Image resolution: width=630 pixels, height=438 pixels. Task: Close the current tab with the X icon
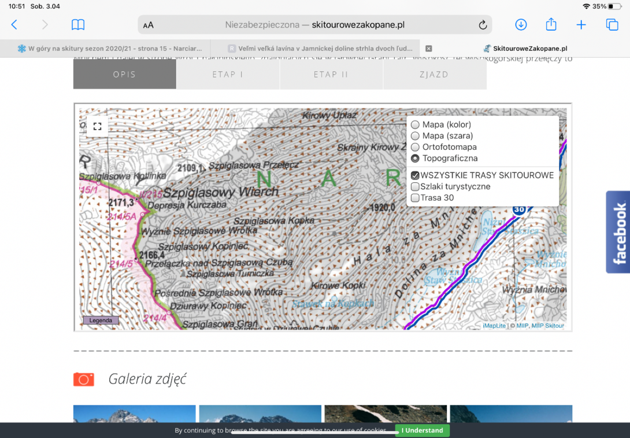coord(429,48)
